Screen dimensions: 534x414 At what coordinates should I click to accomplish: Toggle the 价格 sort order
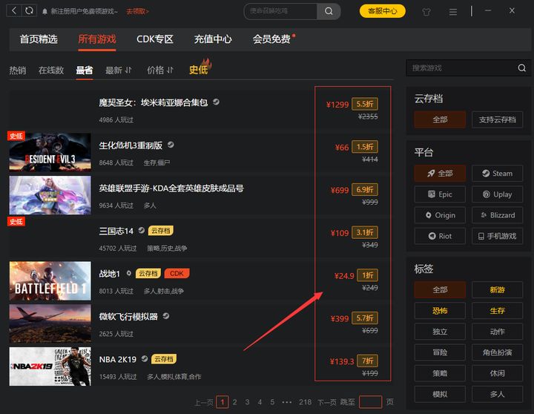(x=160, y=70)
